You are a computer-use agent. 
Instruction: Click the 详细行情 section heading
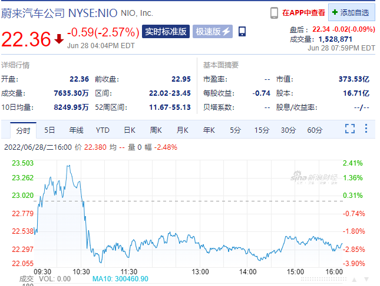click(x=15, y=65)
